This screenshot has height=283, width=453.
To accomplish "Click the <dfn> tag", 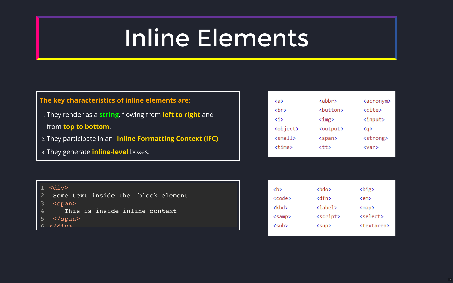I will coord(324,198).
